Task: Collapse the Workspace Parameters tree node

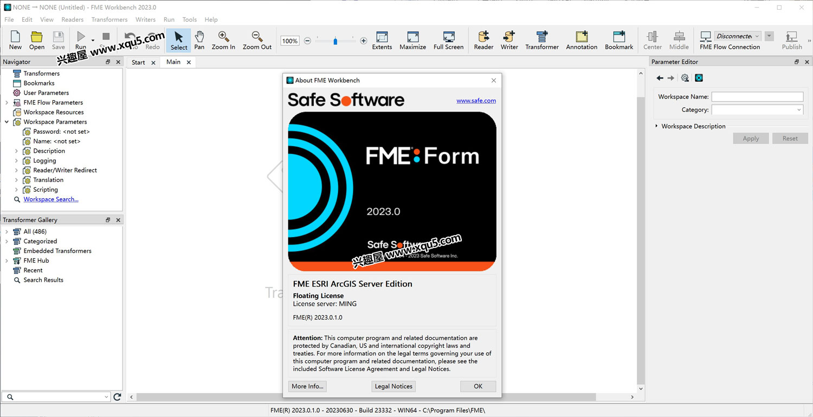Action: [x=7, y=122]
